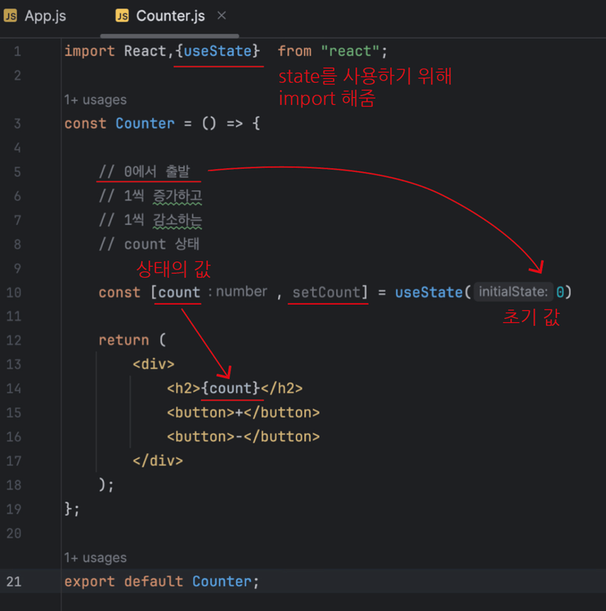Screen dimensions: 606x611
Task: Open the usages hint above export default
Action: click(x=95, y=557)
